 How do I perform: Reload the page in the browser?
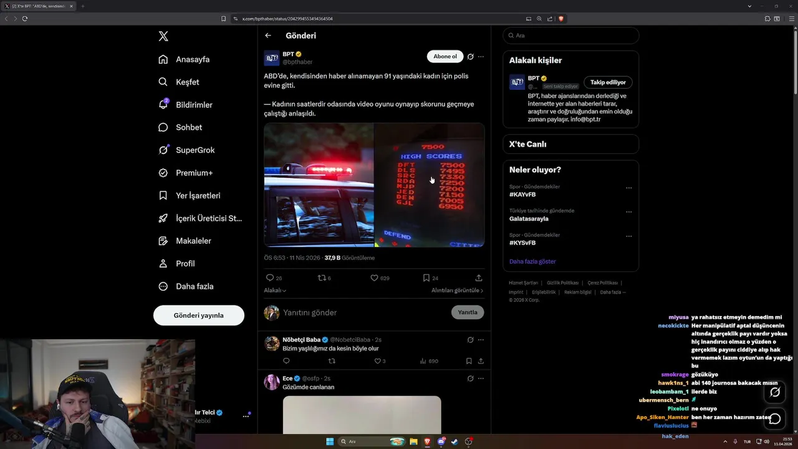pyautogui.click(x=25, y=19)
